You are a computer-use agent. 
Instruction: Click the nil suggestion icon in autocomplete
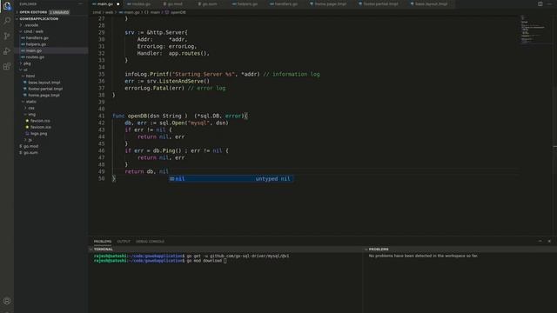[x=172, y=179]
